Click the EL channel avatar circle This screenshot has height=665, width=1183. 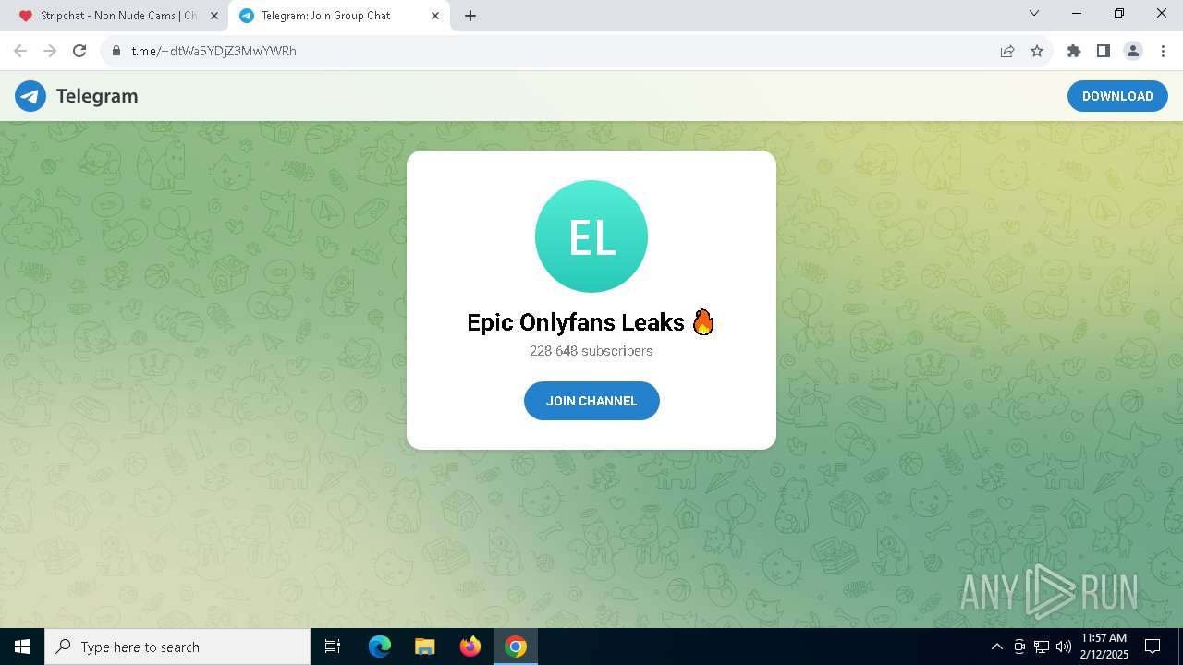pos(591,236)
